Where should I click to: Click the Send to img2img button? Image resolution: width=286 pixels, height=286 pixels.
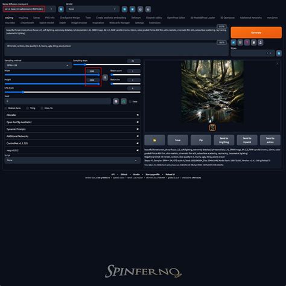[224, 140]
